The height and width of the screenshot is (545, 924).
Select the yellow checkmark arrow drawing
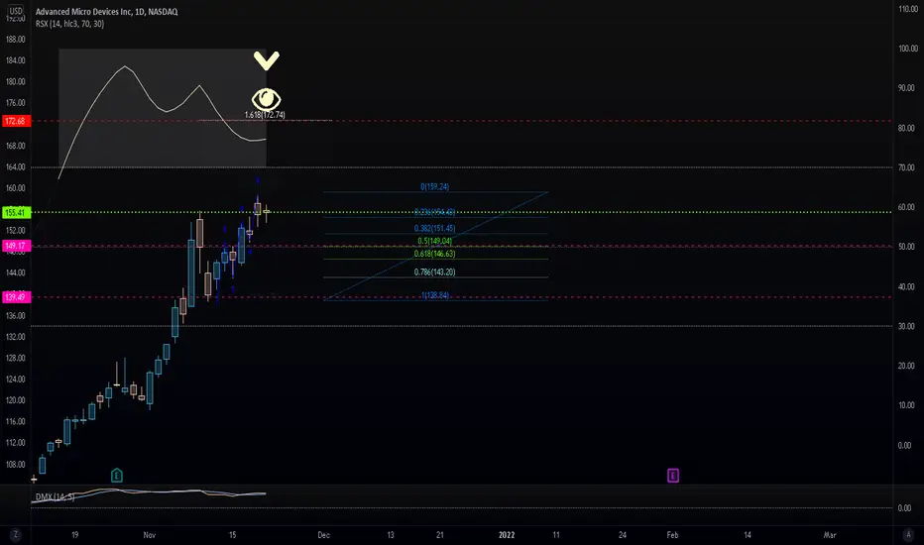pyautogui.click(x=267, y=60)
